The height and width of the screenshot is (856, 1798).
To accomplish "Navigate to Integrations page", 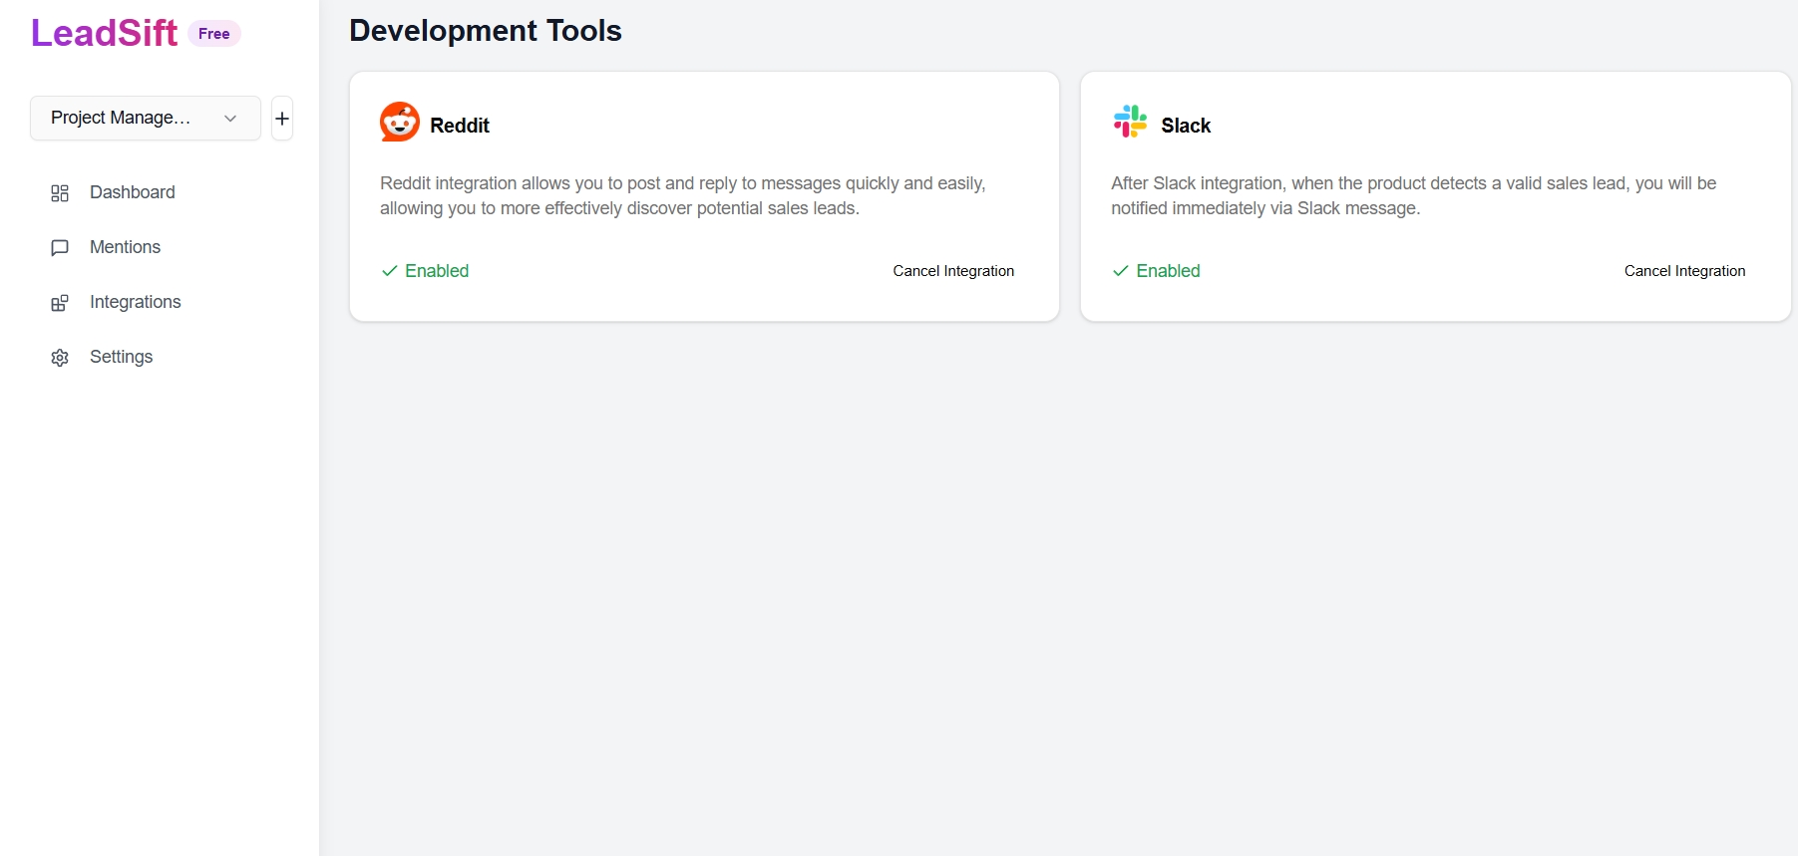I will pos(136,302).
